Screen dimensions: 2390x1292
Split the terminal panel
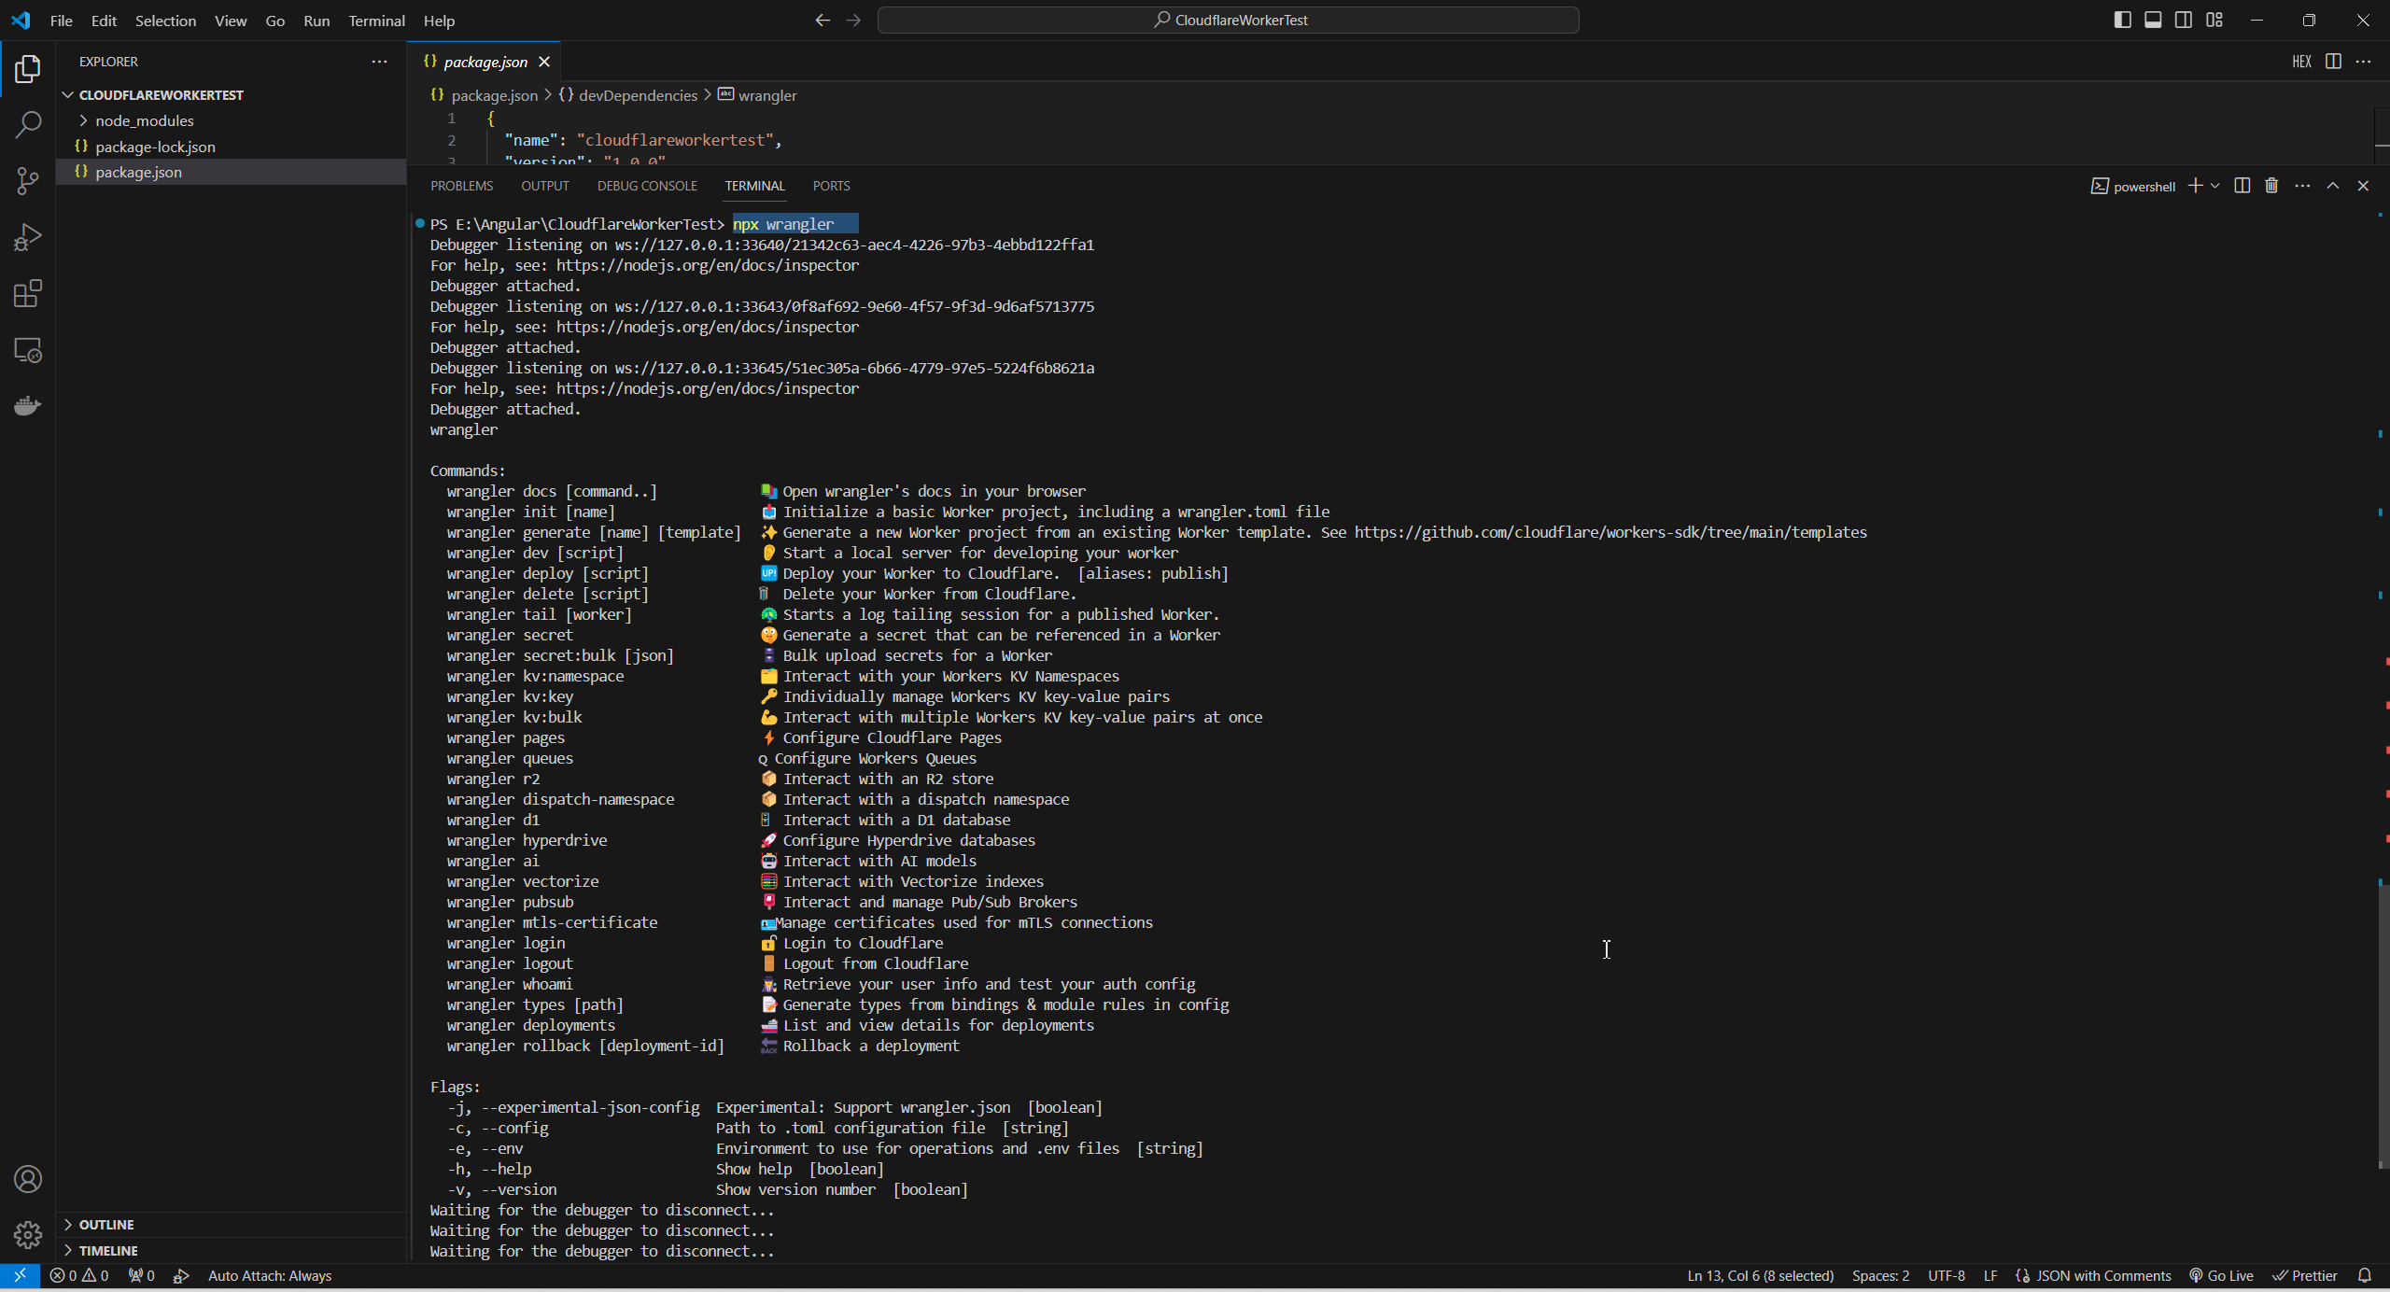pos(2242,186)
